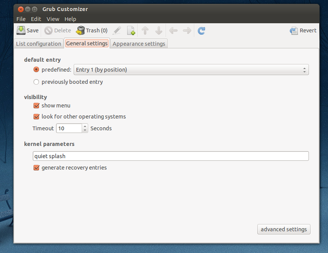Minimize the Grub Customizer window
328x253 pixels.
pos(27,9)
